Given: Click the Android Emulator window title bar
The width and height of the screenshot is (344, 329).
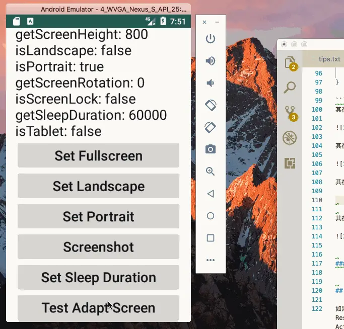Looking at the screenshot, I should click(98, 9).
